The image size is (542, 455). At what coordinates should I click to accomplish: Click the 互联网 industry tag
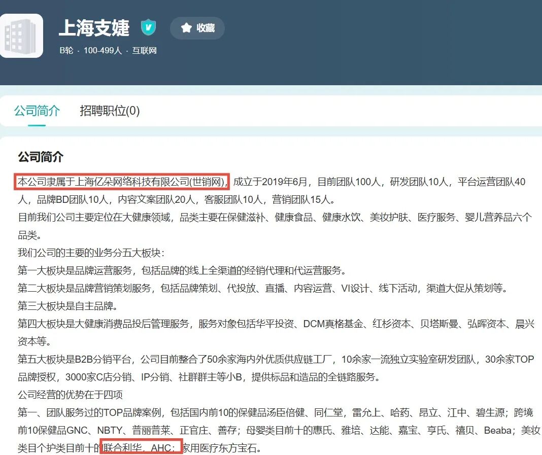pos(145,51)
